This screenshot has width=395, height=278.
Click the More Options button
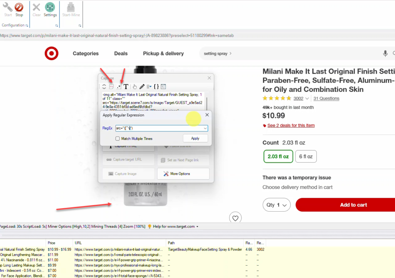click(x=183, y=174)
